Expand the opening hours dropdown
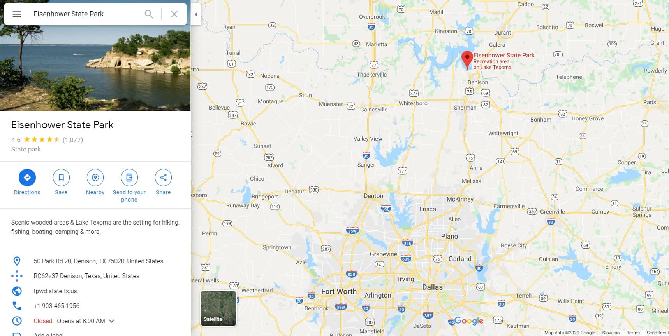The image size is (669, 336). coord(112,321)
